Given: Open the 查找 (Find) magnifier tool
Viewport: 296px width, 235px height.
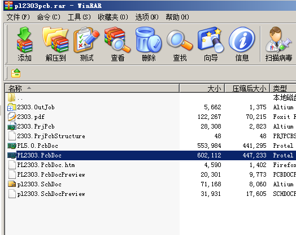Looking at the screenshot, I should coord(180,40).
